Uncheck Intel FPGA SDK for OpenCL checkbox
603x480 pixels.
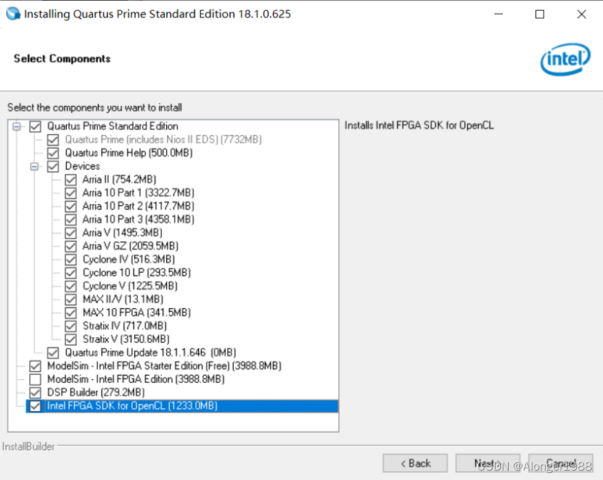coord(36,406)
